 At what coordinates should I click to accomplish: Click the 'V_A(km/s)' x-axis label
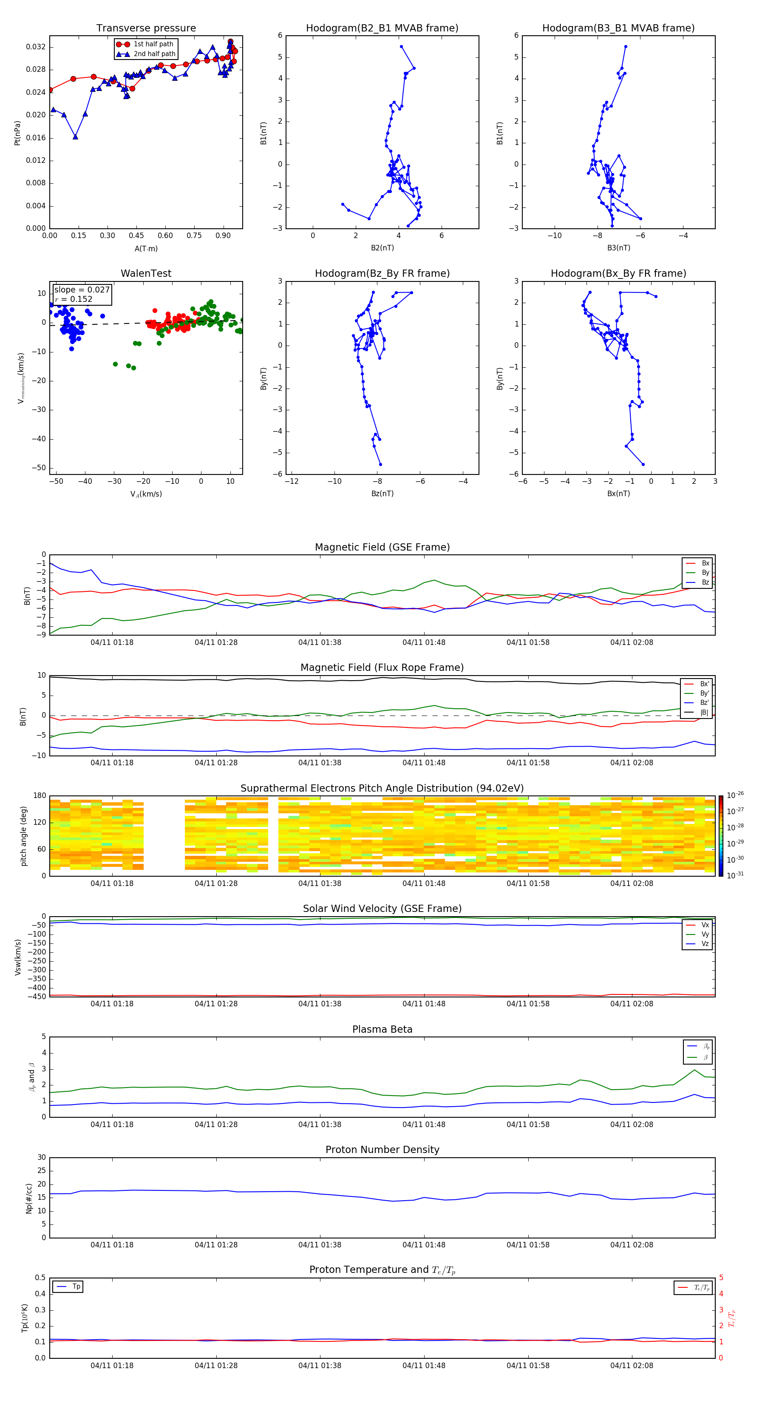[146, 494]
